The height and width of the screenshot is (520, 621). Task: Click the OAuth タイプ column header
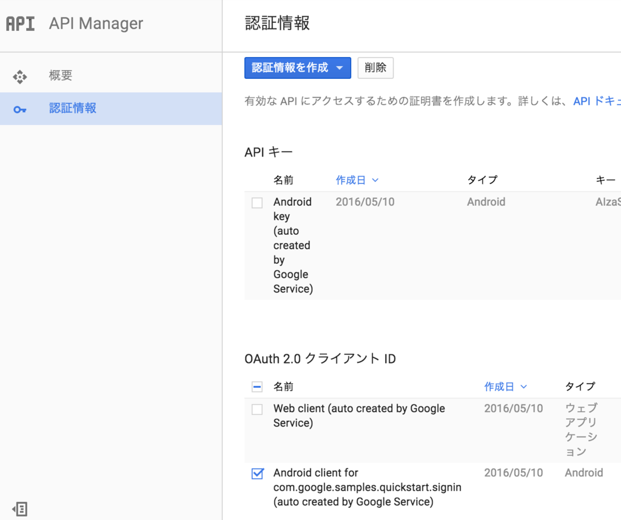[x=580, y=387]
